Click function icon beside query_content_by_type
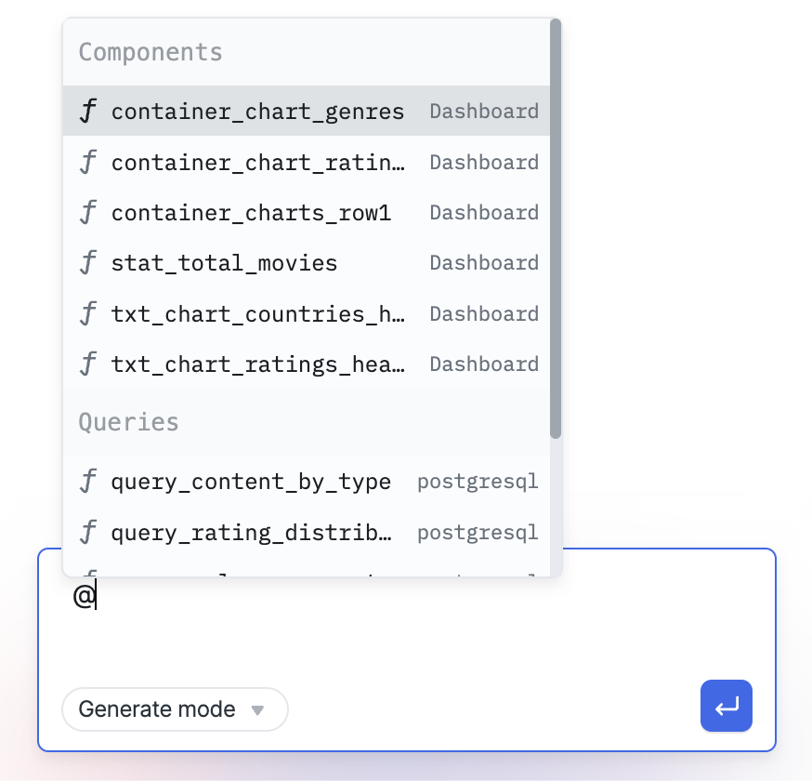Viewport: 812px width, 781px height. click(88, 482)
